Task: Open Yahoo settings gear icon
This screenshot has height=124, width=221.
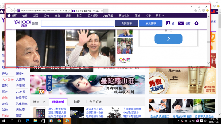Action: point(196,23)
